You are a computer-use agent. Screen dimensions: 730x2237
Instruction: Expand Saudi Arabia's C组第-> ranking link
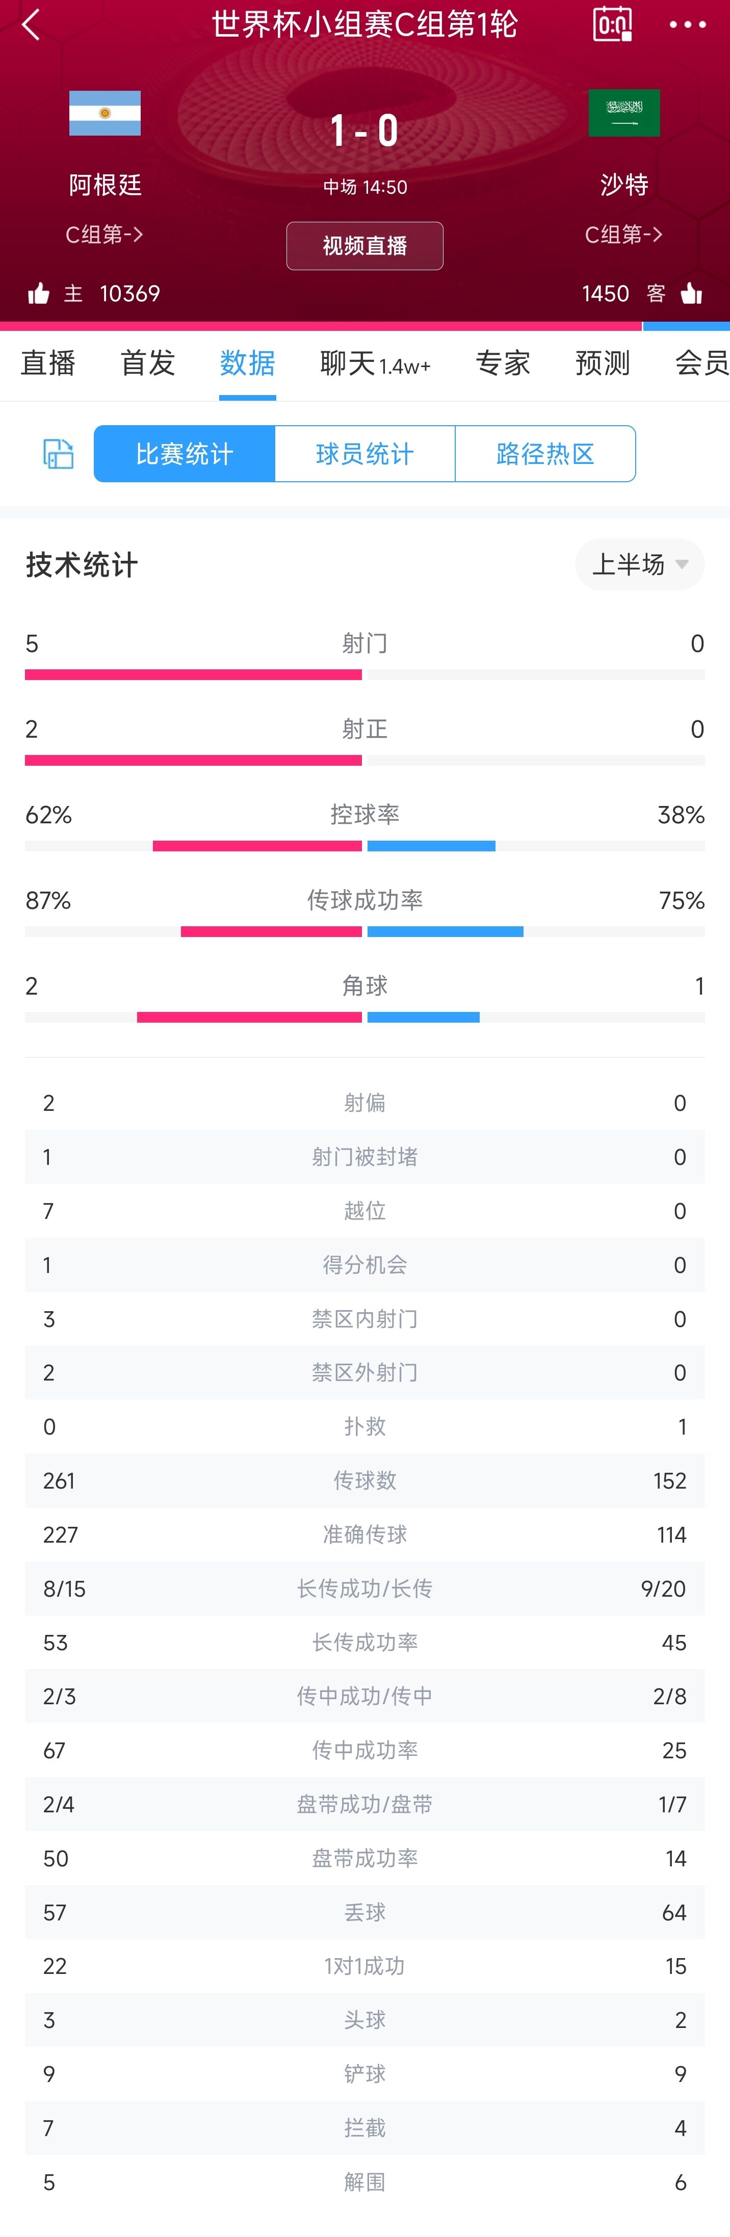[x=624, y=235]
